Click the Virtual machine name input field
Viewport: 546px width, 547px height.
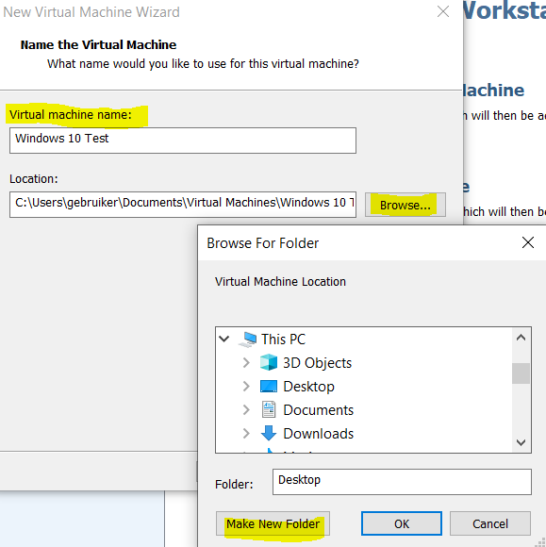[182, 141]
